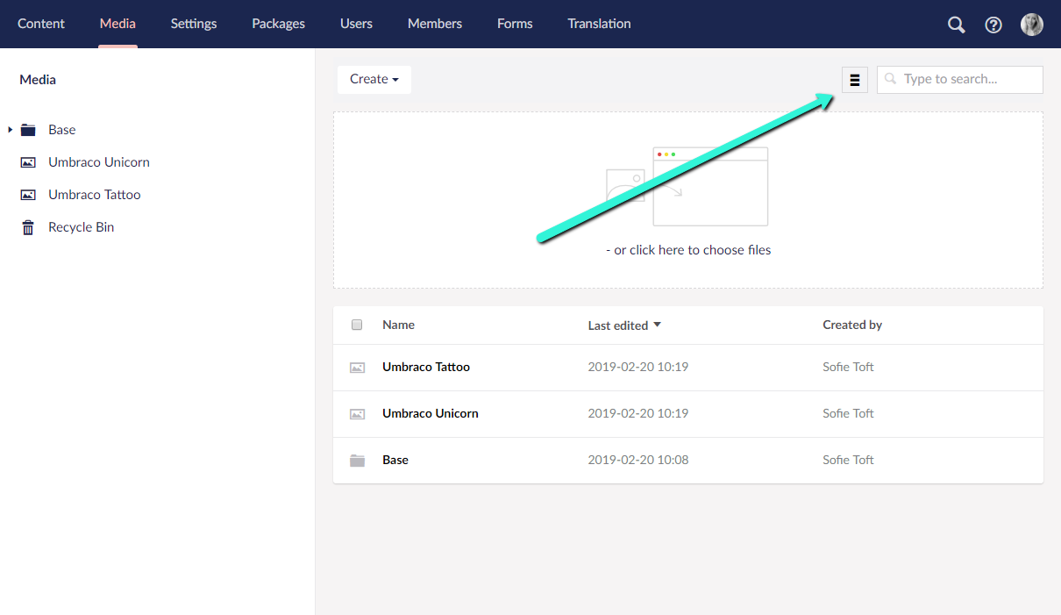Open the Base folder from the media list
The height and width of the screenshot is (615, 1061).
coord(395,460)
